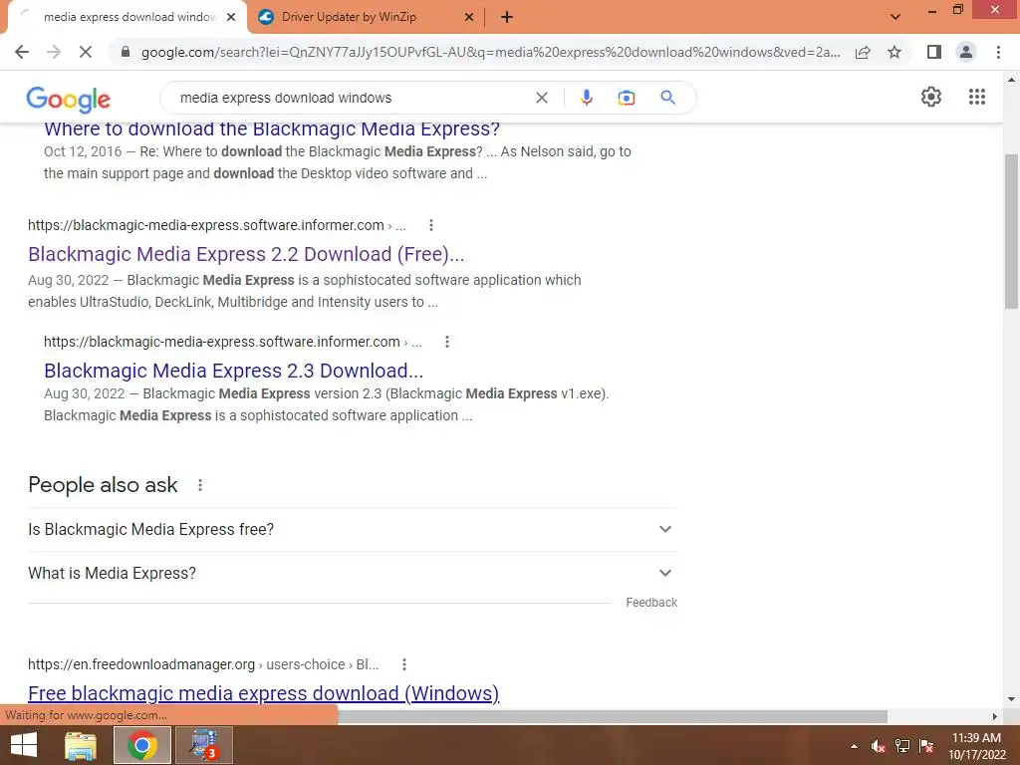Open the Google apps grid
1020x765 pixels.
977,97
